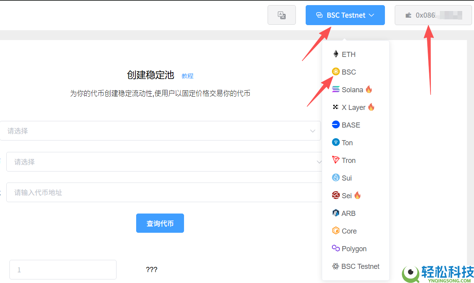The height and width of the screenshot is (283, 474).
Task: Choose Polygon in the network menu
Action: 354,248
